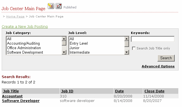Select All in Job Level list
Viewport: 182px width, 107px height.
tap(97, 39)
